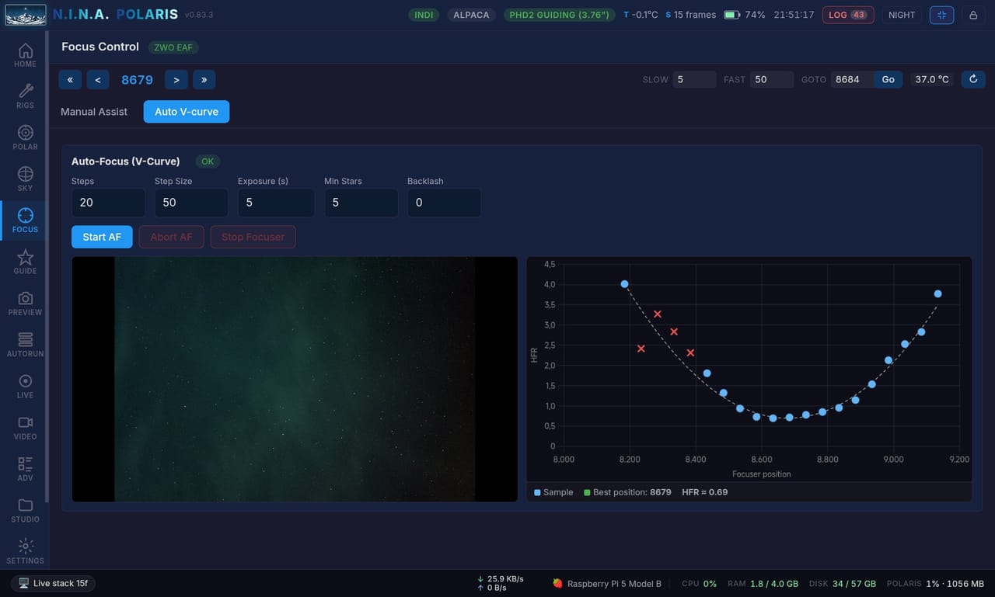Open the LOG 43 viewer

coord(847,15)
